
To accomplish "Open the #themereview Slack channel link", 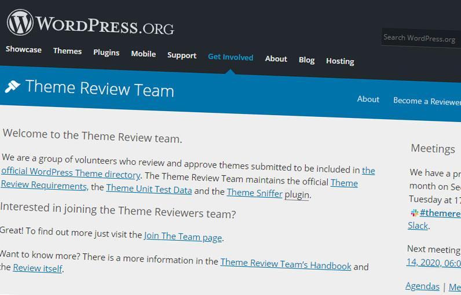I will point(440,213).
